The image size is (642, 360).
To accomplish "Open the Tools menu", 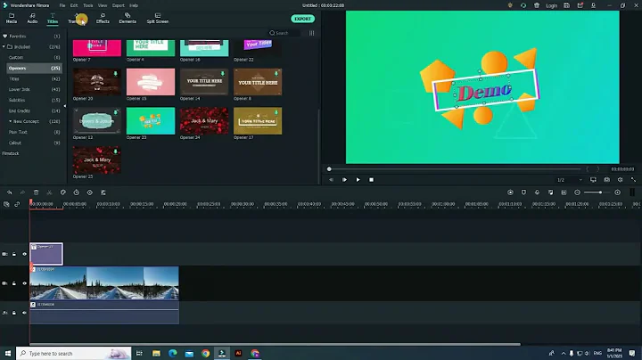I will 88,5.
